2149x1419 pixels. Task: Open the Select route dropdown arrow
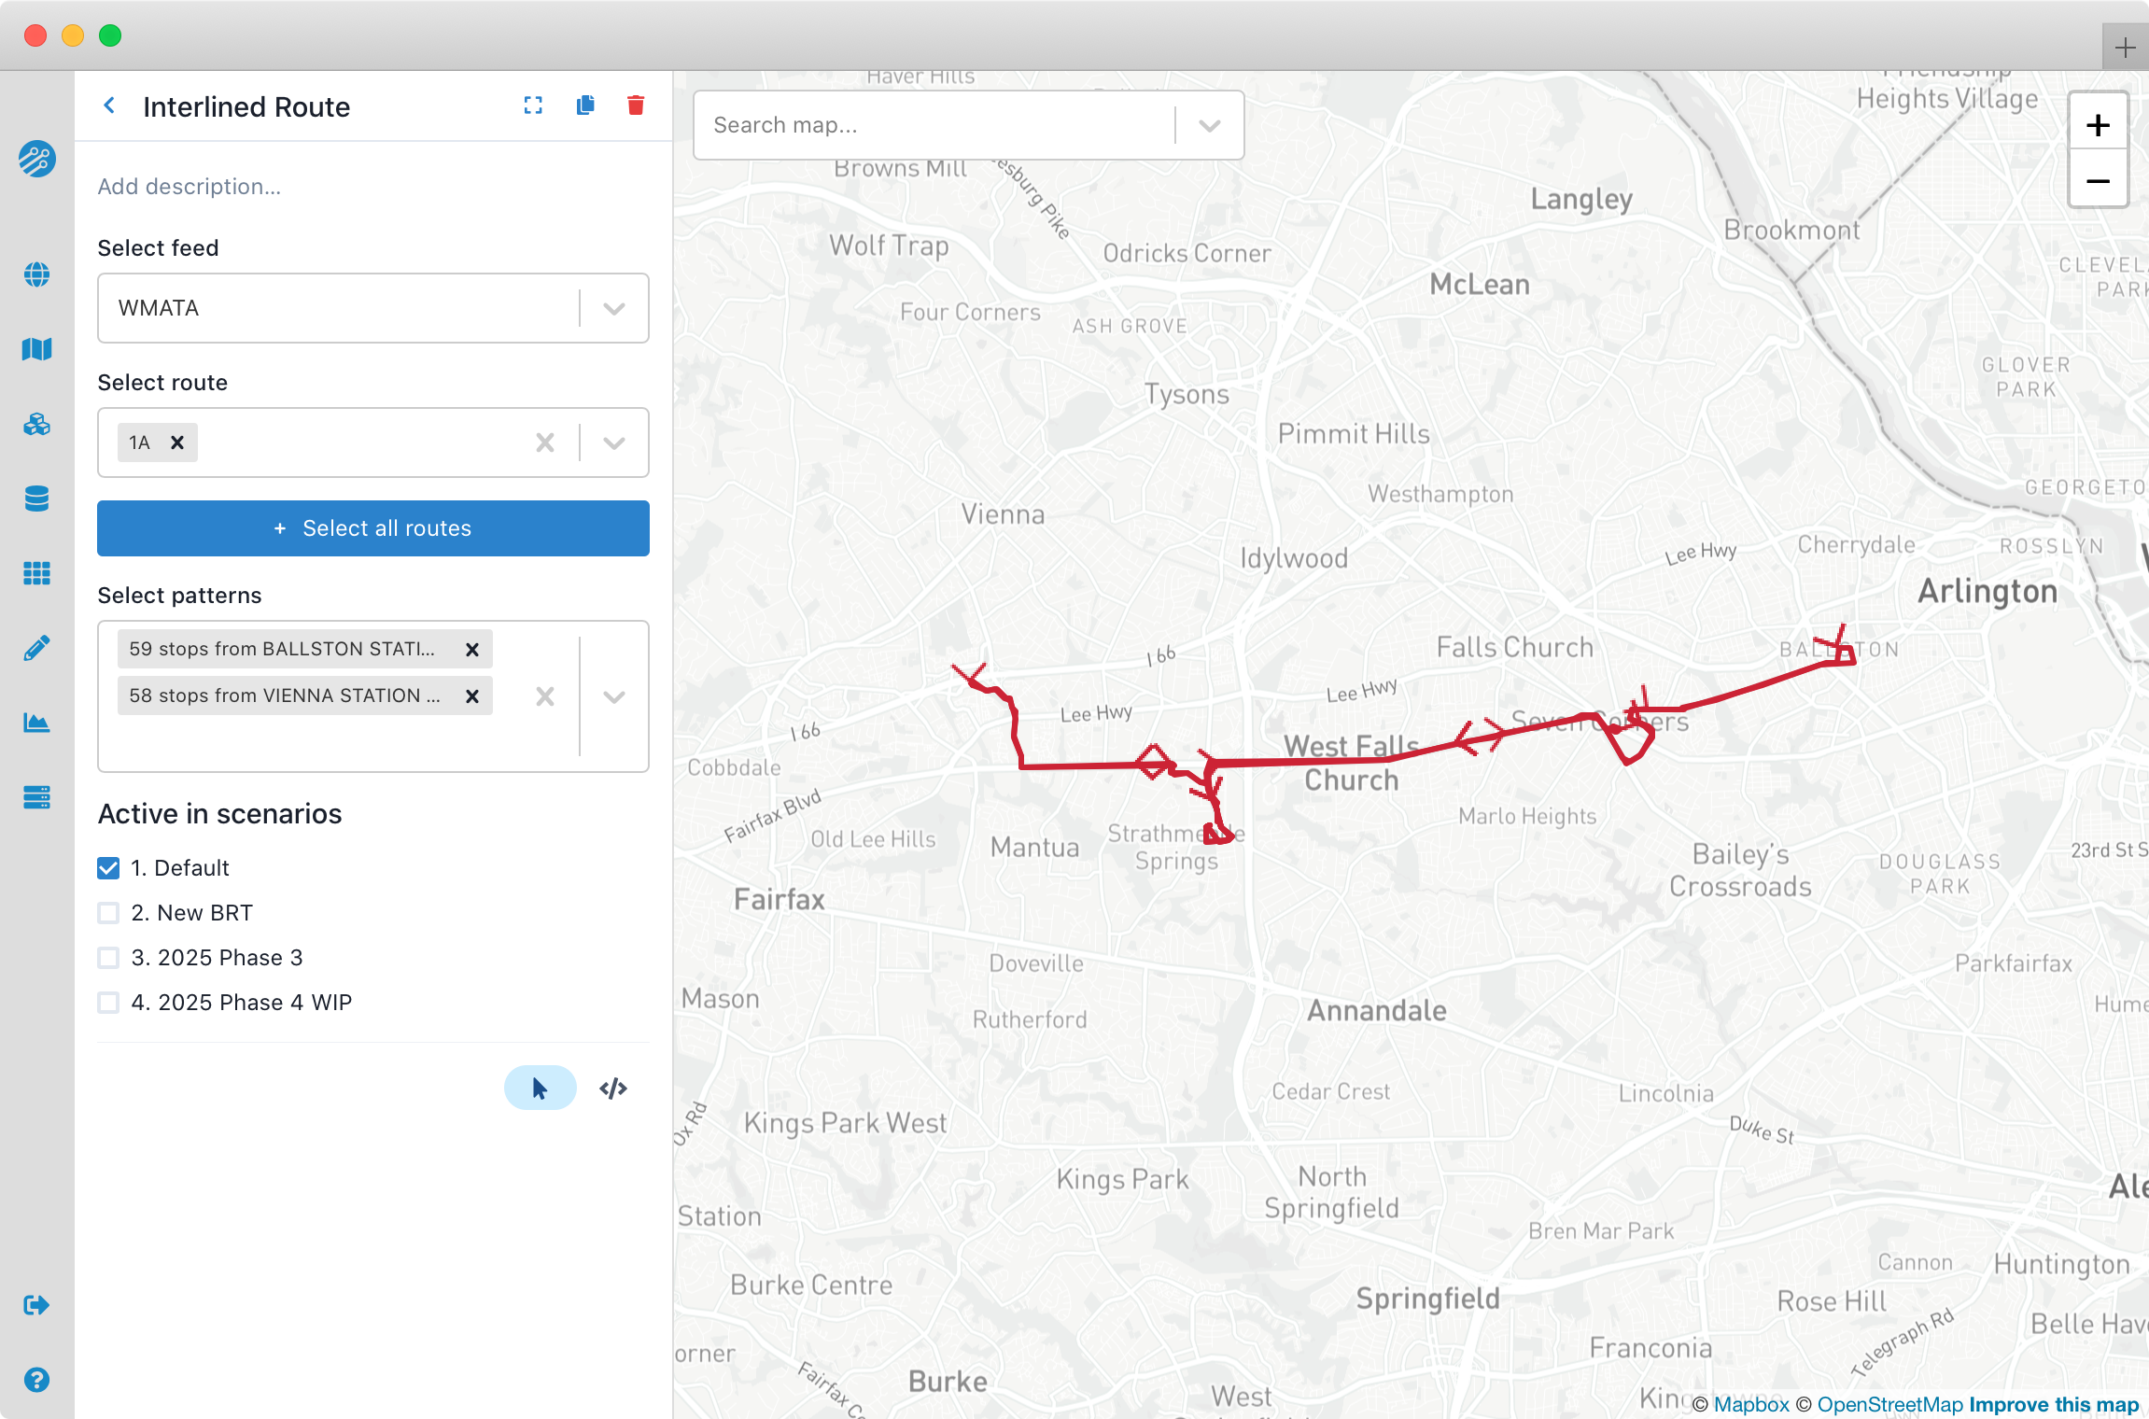click(x=613, y=443)
